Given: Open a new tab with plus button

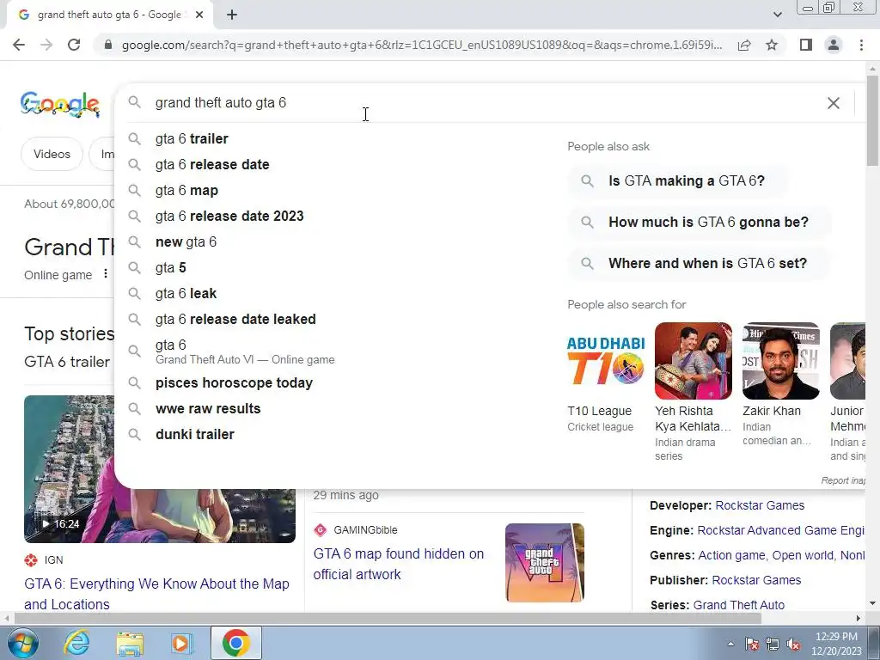Looking at the screenshot, I should (232, 15).
